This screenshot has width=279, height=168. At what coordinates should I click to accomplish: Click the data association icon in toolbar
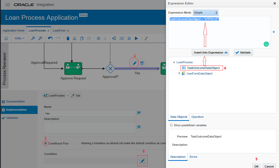pos(114,38)
